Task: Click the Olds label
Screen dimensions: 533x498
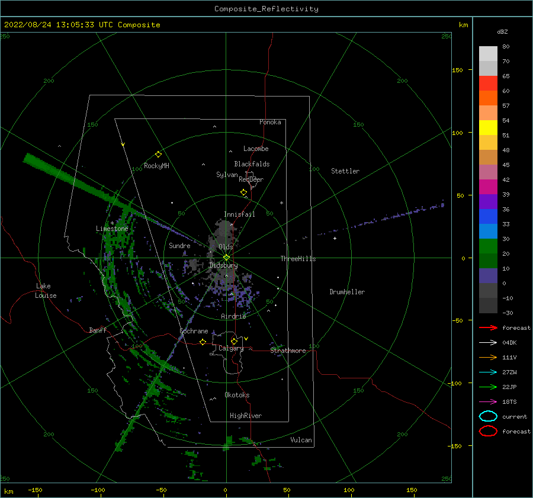Action: 226,247
